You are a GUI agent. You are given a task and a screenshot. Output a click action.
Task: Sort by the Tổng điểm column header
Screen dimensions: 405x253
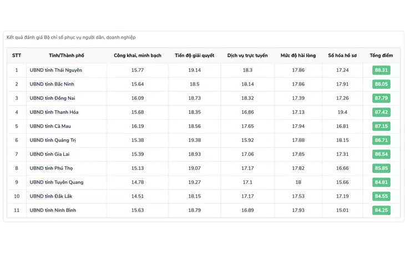381,55
